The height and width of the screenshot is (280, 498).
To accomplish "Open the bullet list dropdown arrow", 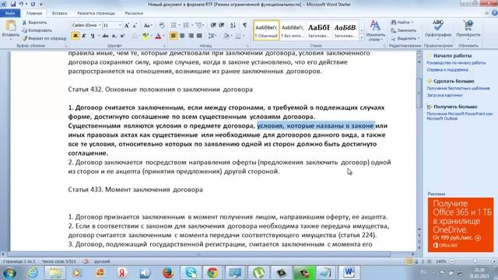I will click(x=180, y=25).
